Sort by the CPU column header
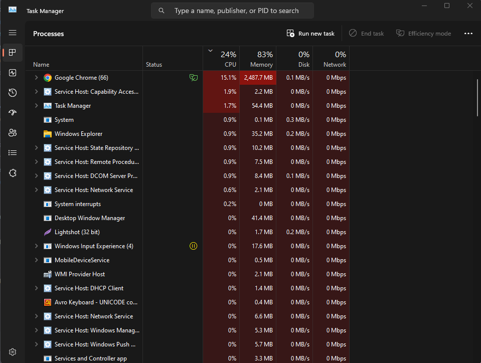The height and width of the screenshot is (363, 481). pyautogui.click(x=221, y=59)
